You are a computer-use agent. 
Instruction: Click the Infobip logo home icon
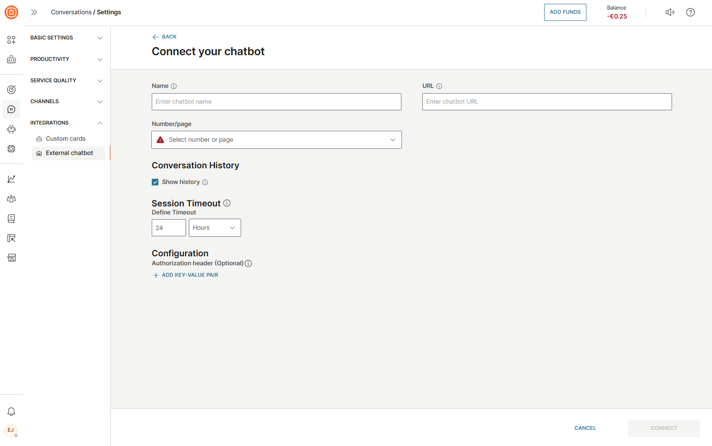coord(11,12)
